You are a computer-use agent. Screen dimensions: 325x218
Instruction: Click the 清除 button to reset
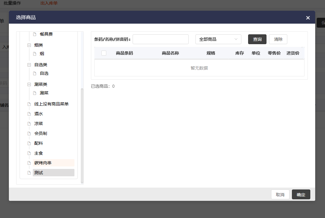point(278,39)
